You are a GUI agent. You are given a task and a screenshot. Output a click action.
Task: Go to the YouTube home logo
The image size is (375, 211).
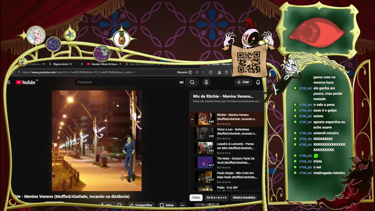pyautogui.click(x=25, y=82)
